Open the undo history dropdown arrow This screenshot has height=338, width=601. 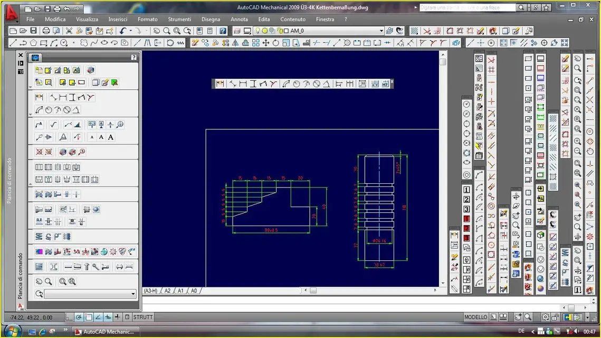(x=131, y=31)
